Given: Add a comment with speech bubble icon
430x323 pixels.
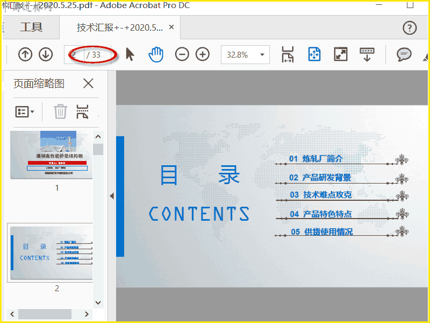Looking at the screenshot, I should point(404,54).
